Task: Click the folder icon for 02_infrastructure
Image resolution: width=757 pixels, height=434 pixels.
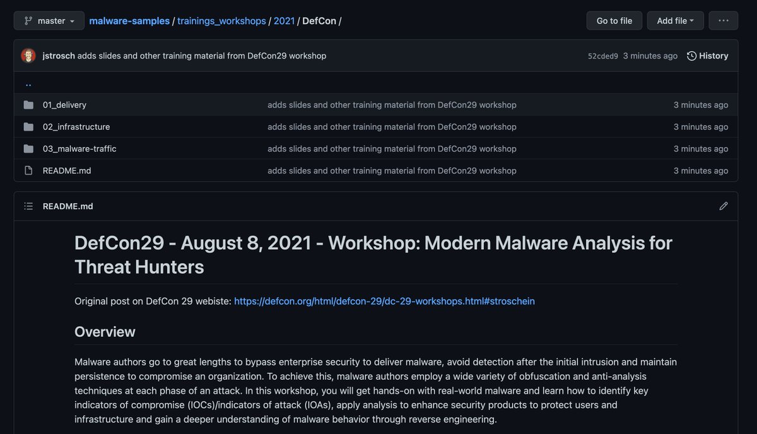Action: [x=28, y=127]
